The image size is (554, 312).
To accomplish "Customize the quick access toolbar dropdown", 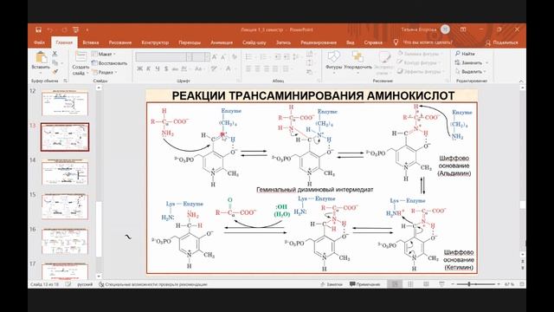I will coord(87,29).
